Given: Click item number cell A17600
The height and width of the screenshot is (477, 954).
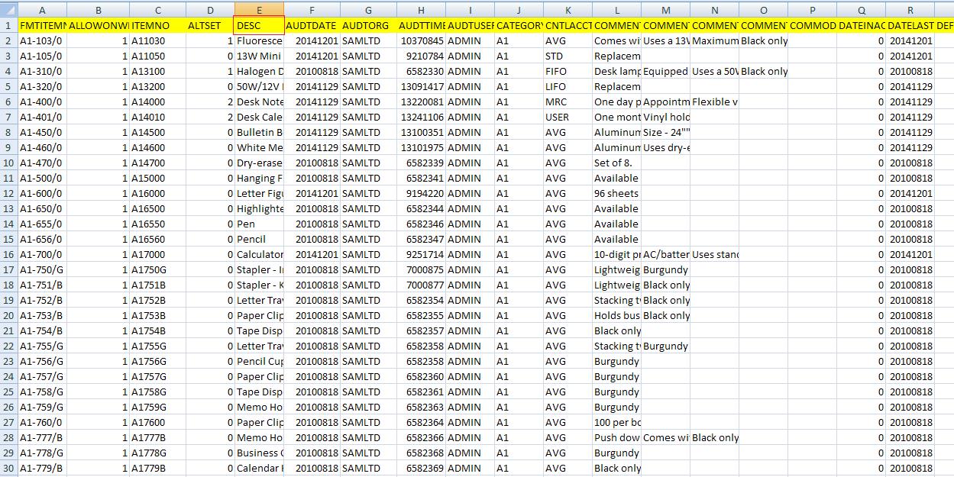Looking at the screenshot, I should [x=158, y=422].
